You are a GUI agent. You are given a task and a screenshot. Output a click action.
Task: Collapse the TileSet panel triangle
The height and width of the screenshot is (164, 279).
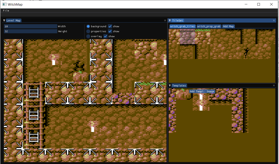click(x=170, y=20)
